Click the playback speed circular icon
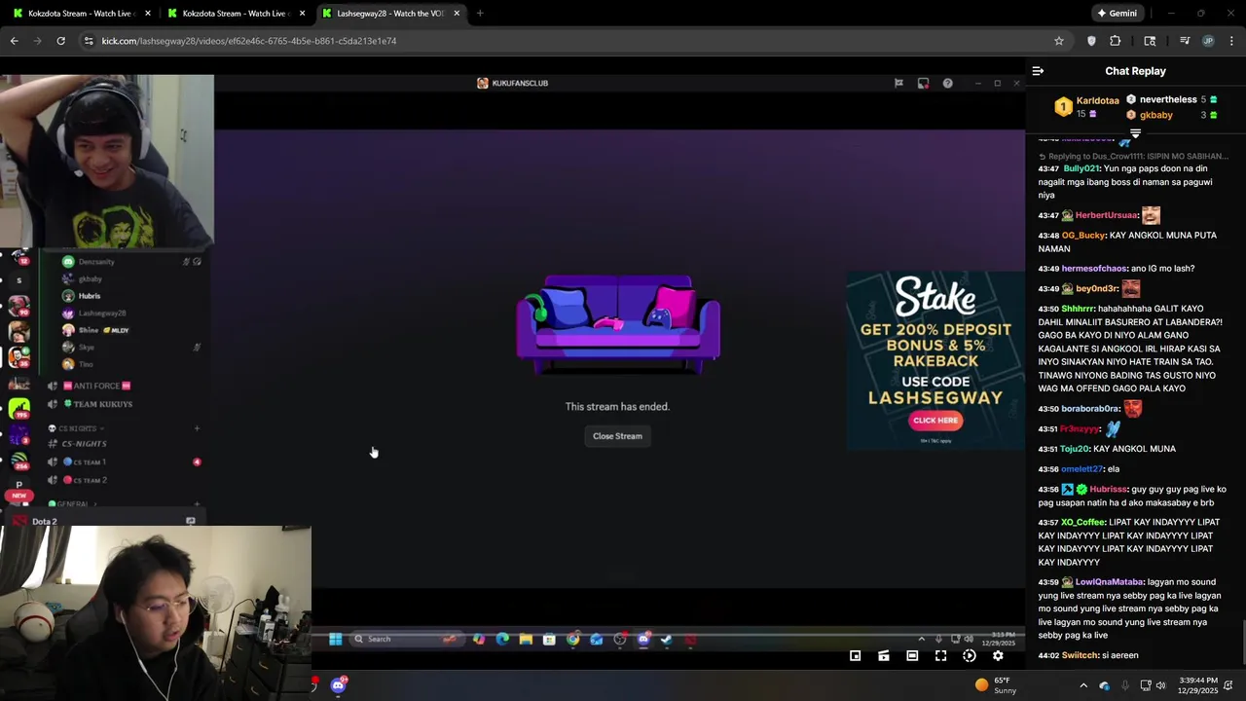1246x701 pixels. pyautogui.click(x=969, y=656)
